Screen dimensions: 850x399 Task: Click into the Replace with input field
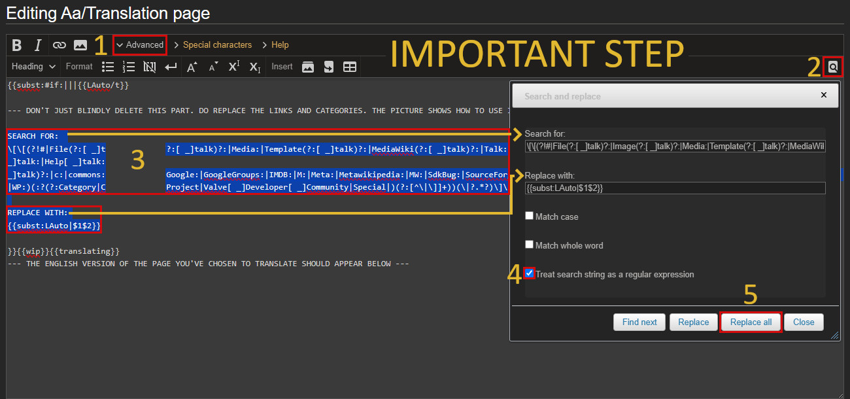point(675,188)
